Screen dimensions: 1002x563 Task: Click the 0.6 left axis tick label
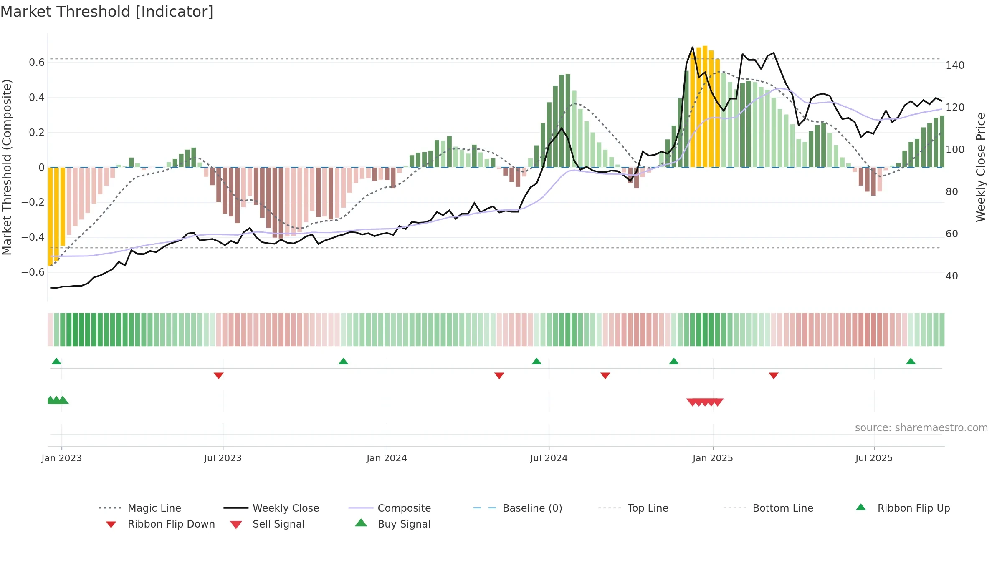(x=37, y=63)
